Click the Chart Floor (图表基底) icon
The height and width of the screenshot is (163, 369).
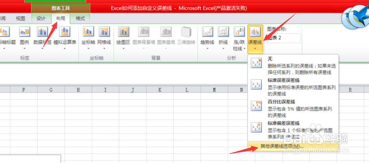(166, 31)
